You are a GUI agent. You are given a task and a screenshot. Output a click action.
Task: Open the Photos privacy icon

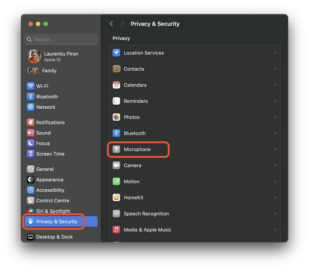(116, 117)
